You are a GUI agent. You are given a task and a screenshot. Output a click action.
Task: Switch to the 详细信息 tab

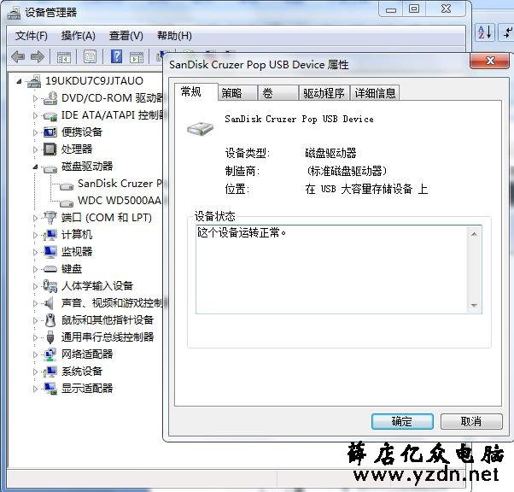375,93
